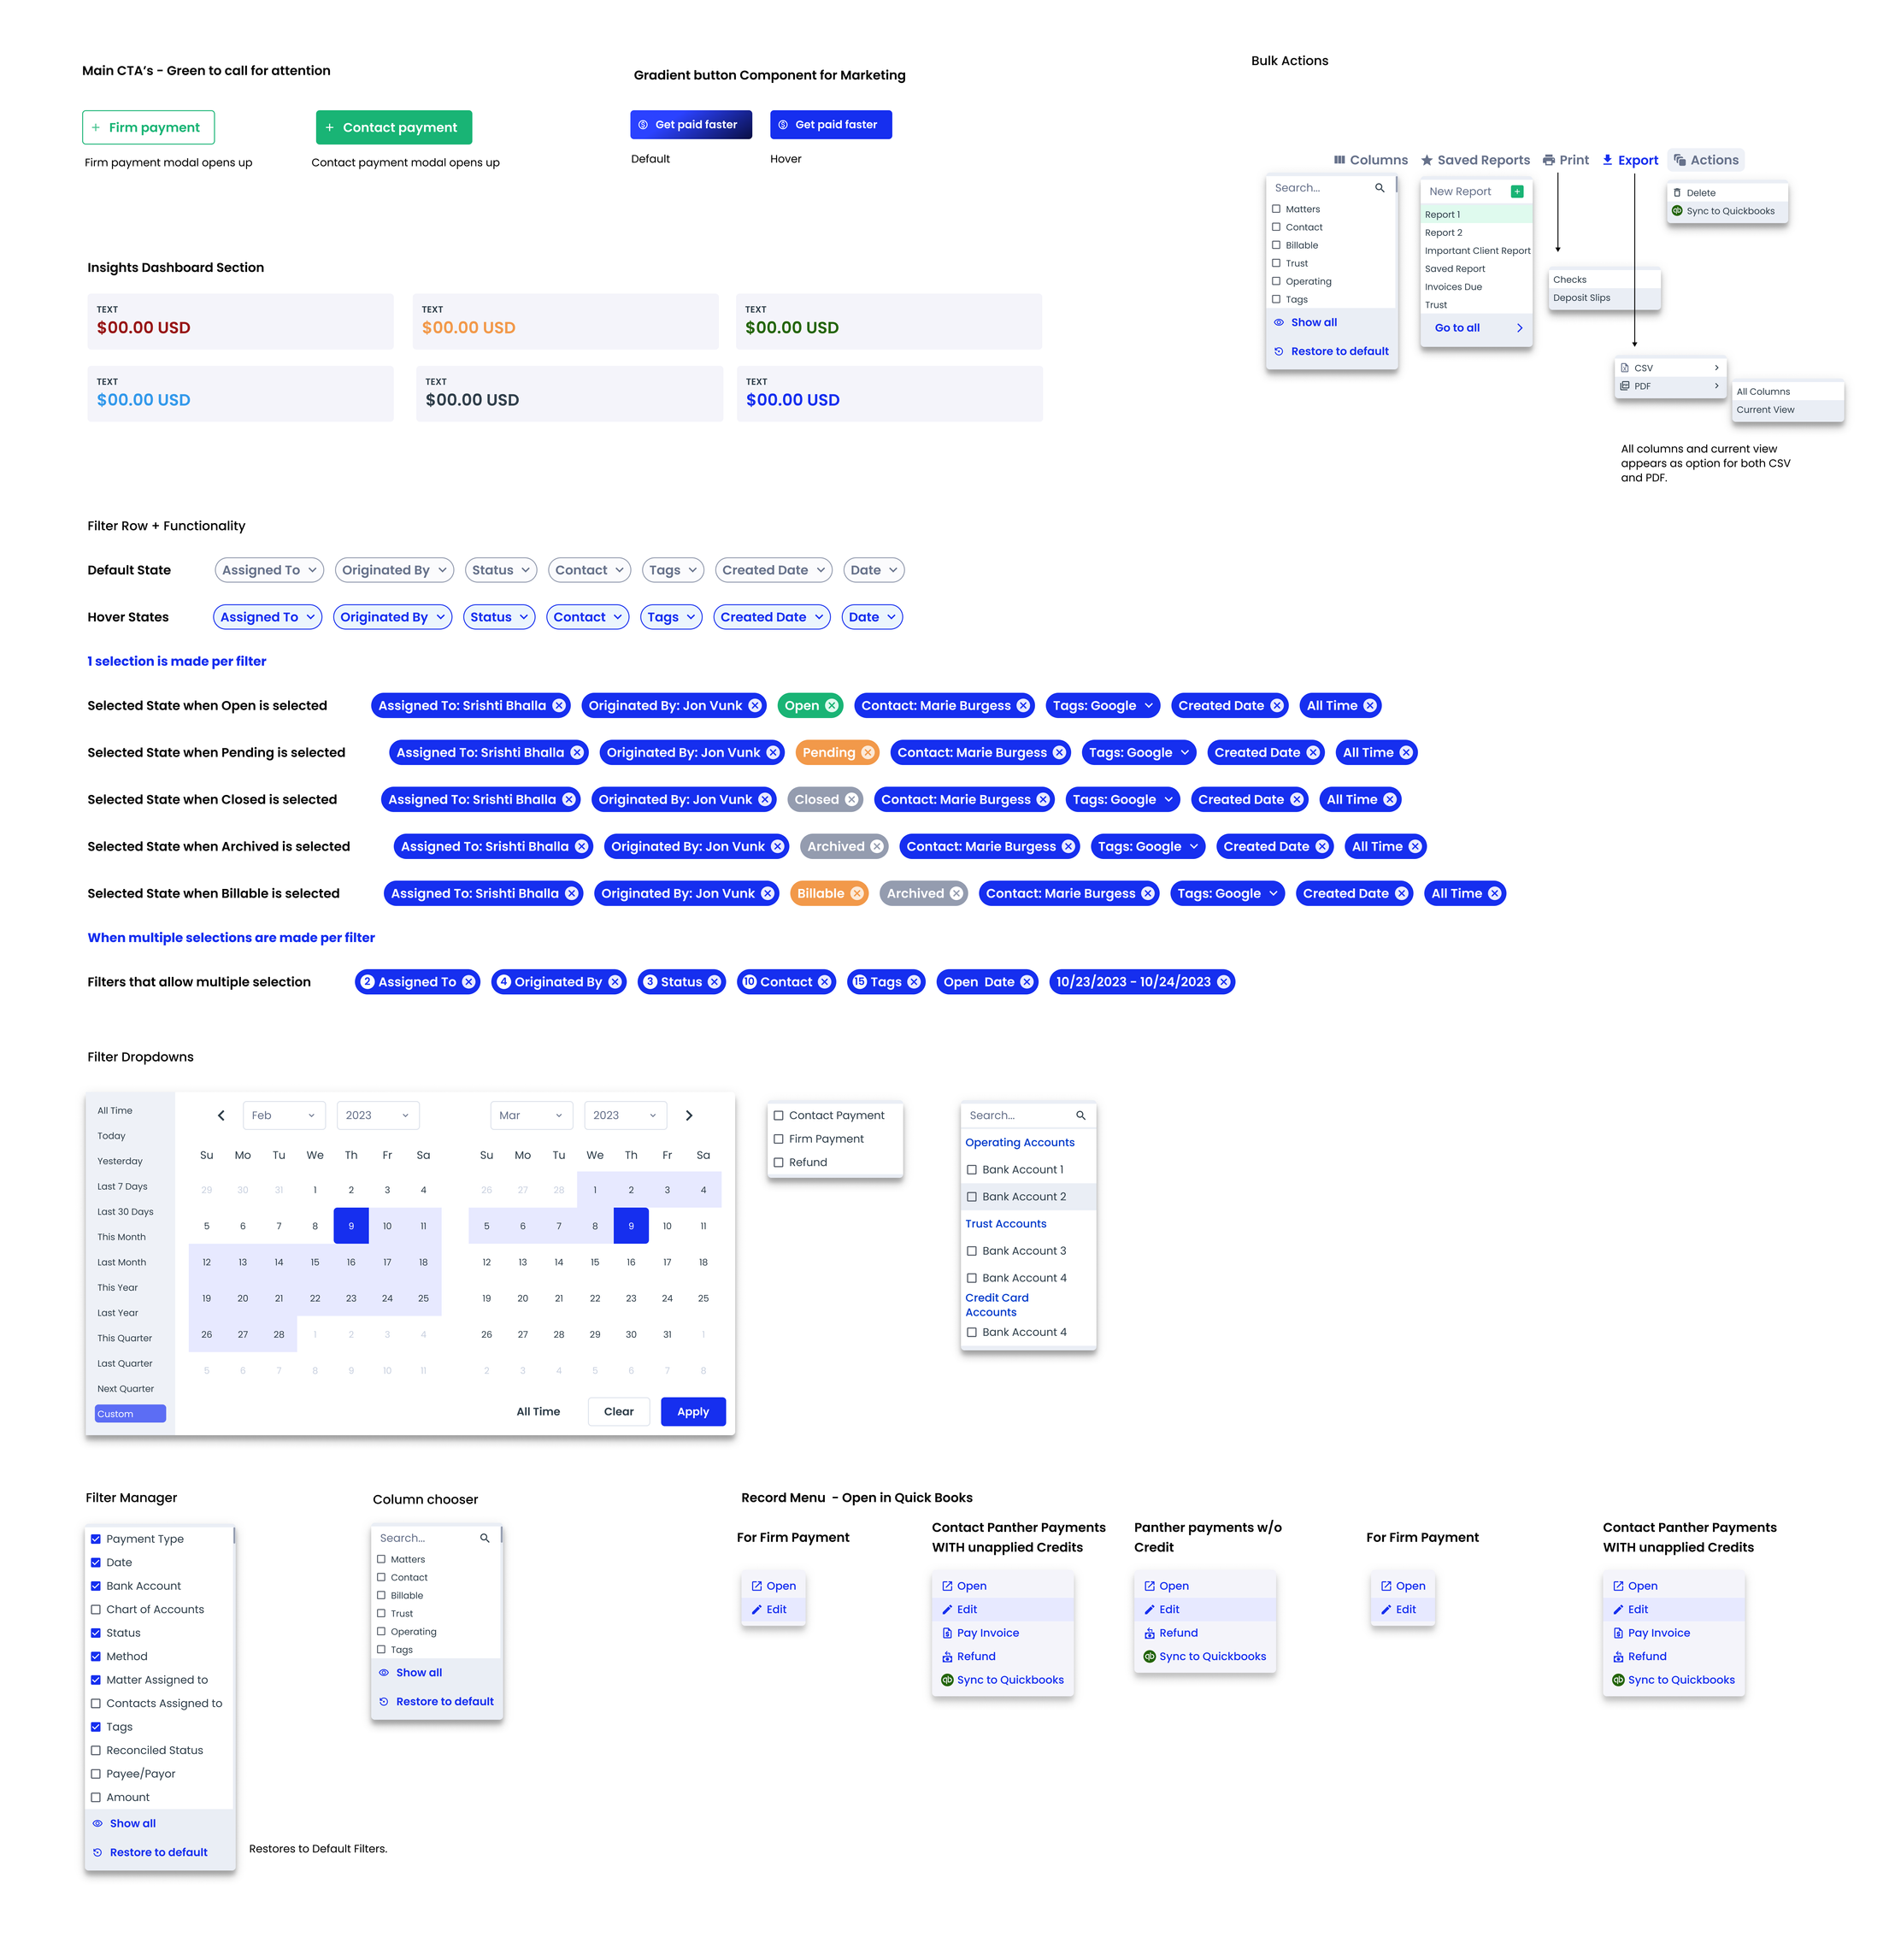
Task: Click the Apply button in date picker
Action: point(692,1411)
